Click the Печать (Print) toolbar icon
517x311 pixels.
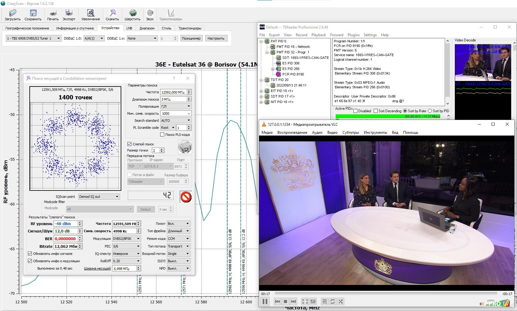(53, 13)
